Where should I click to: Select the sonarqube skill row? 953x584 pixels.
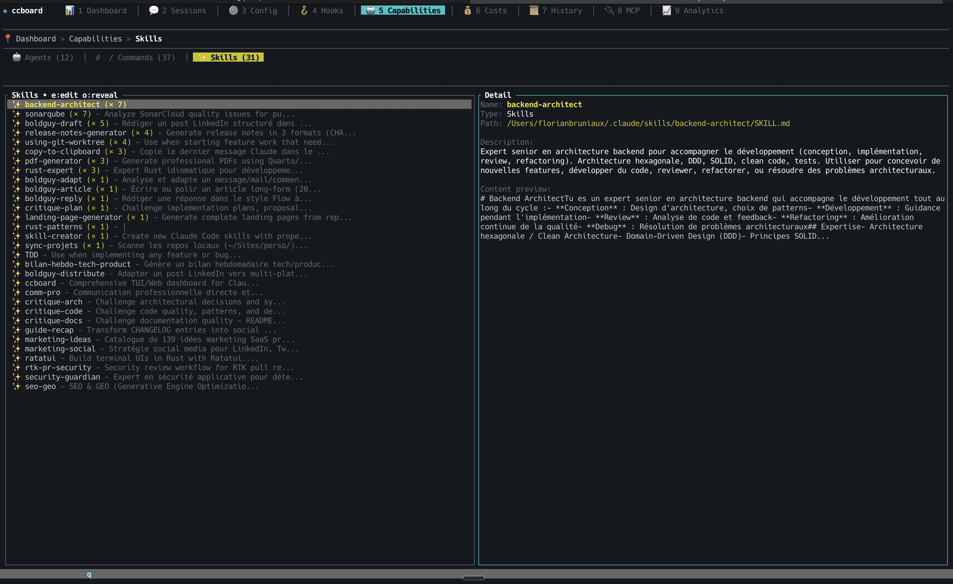45,114
